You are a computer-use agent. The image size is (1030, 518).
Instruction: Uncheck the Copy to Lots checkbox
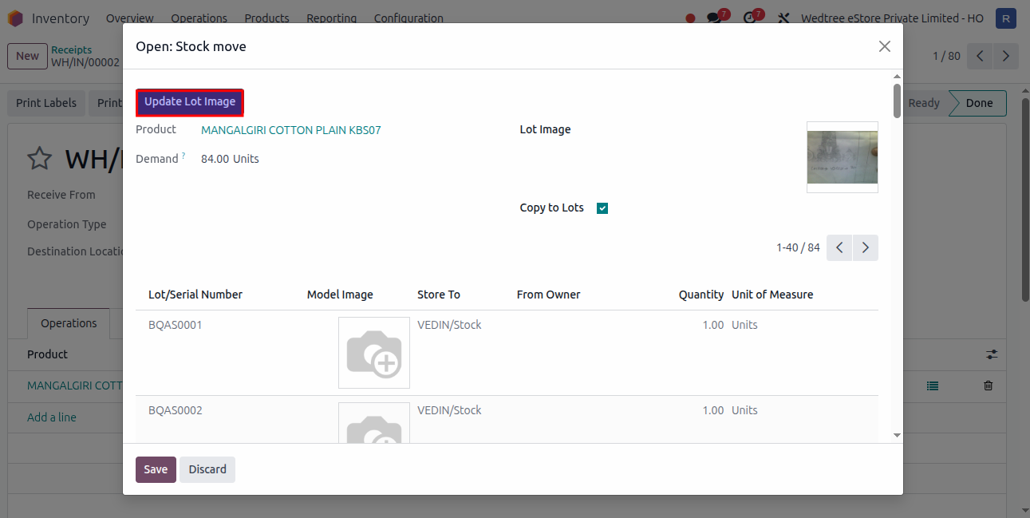coord(602,208)
